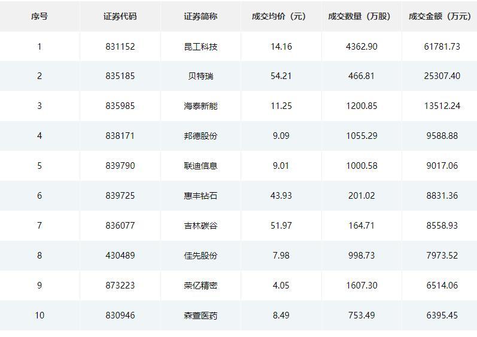477x337 pixels.
Task: Select security code 430489
Action: 120,256
